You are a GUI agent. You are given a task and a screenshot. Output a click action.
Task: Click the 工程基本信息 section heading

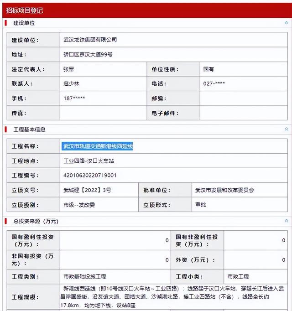29,130
